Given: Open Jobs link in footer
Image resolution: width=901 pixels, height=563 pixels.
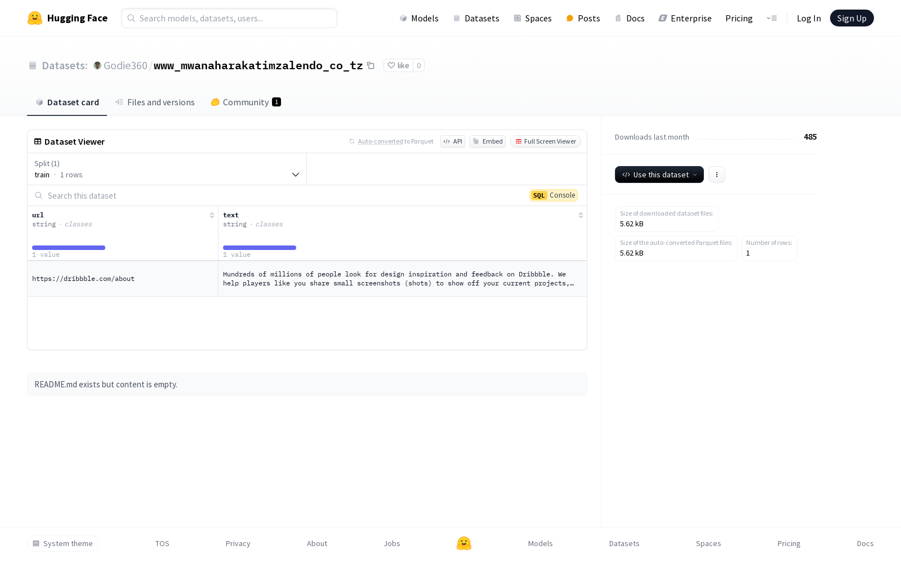Looking at the screenshot, I should (x=392, y=543).
